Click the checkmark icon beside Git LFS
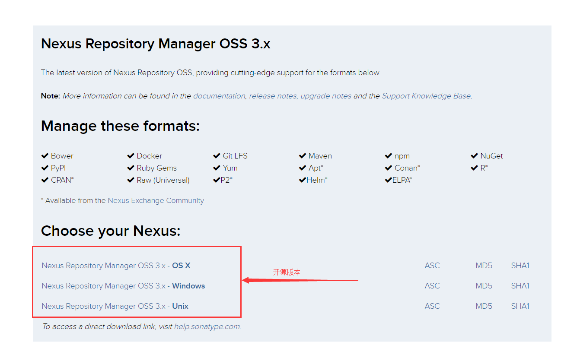 pyautogui.click(x=217, y=156)
